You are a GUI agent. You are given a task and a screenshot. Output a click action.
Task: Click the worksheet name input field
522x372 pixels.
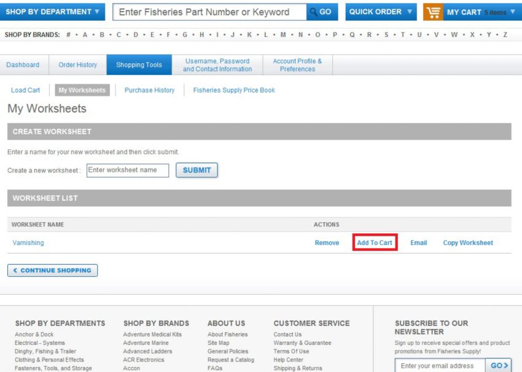(128, 171)
